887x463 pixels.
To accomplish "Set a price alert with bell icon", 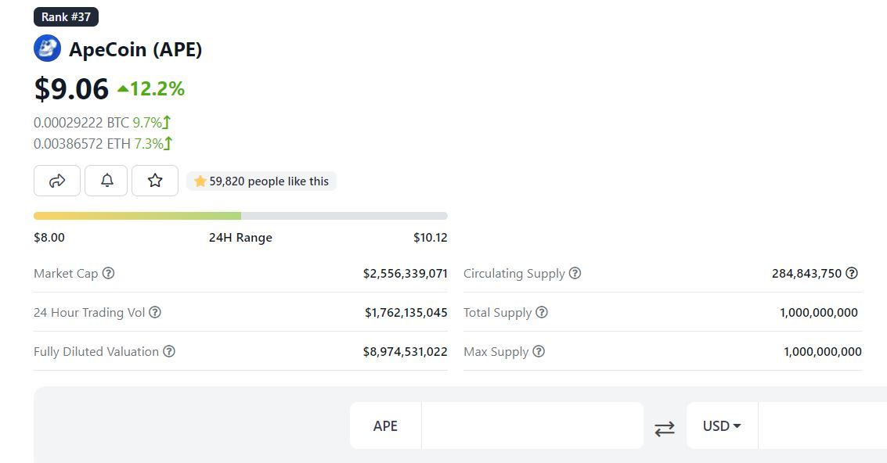I will (106, 181).
